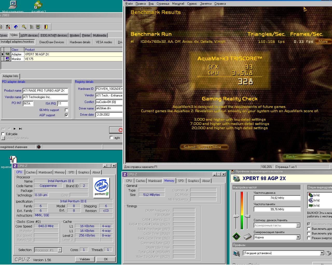Click the More button in benchmark results
Screen dimensions: 332x265
[323, 41]
